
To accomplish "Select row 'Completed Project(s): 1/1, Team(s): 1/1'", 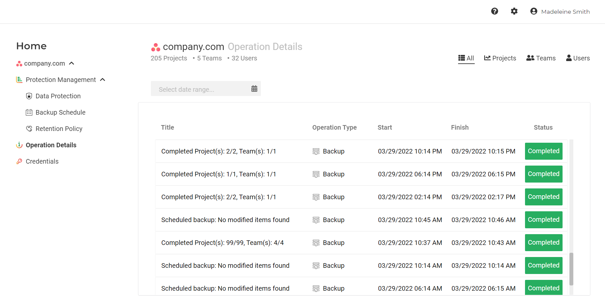I will [361, 174].
